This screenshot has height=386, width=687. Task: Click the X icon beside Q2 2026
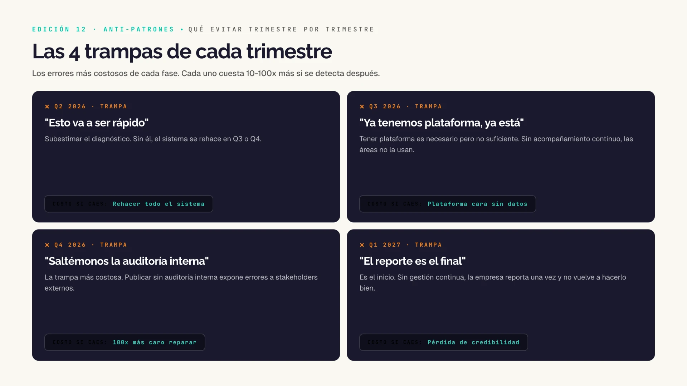click(x=47, y=107)
